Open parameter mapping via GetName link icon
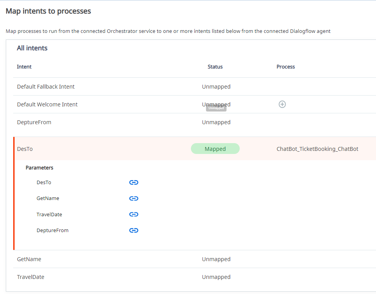The width and height of the screenshot is (376, 294). point(134,198)
